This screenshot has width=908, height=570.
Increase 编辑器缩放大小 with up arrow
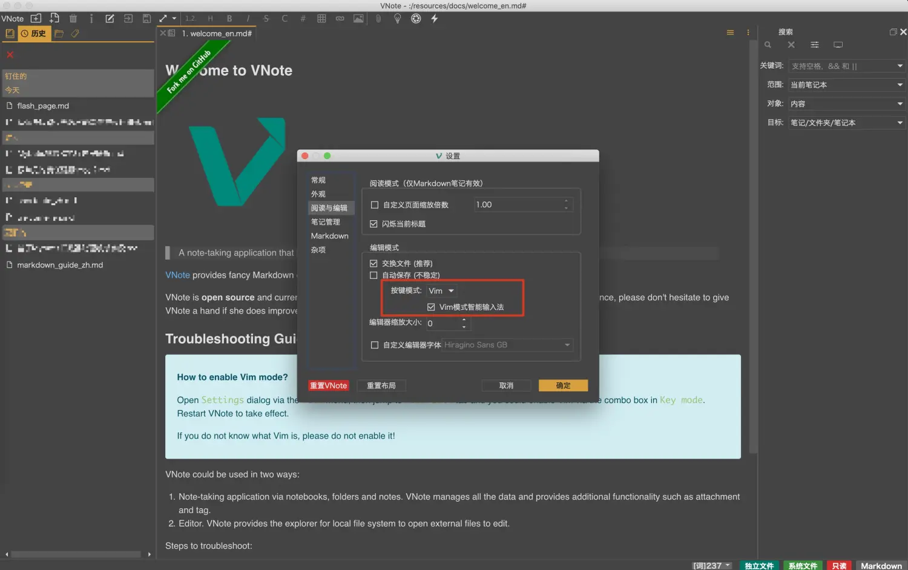[x=464, y=319]
